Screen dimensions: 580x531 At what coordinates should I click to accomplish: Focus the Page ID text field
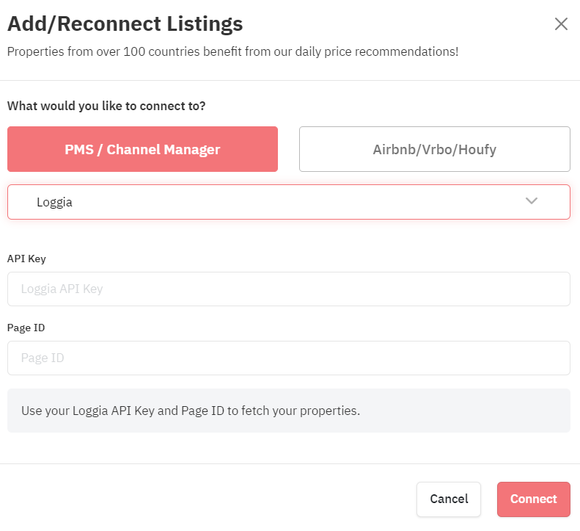[x=288, y=358]
